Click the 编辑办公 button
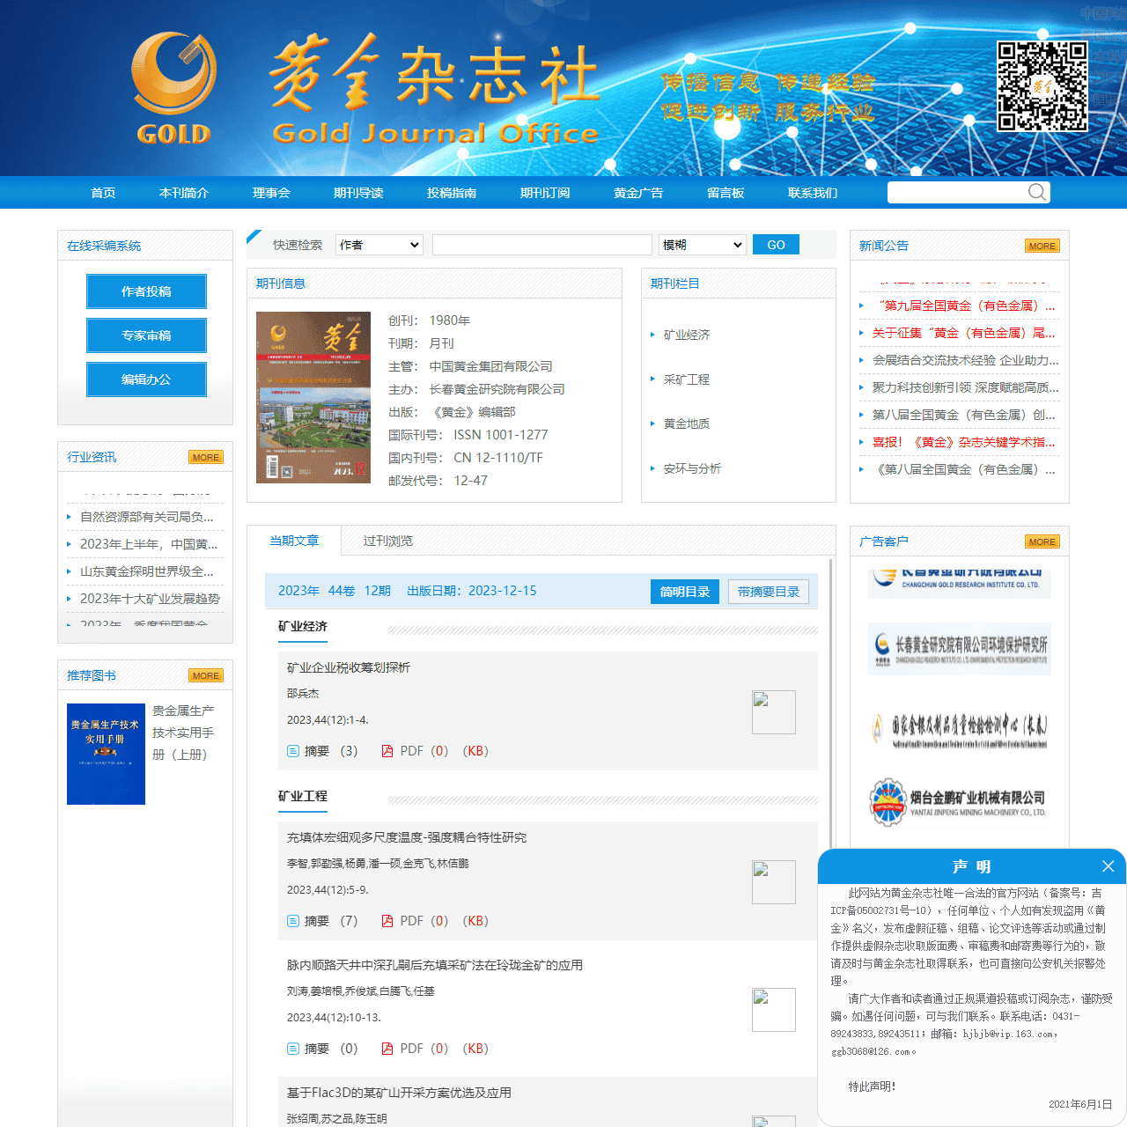The width and height of the screenshot is (1127, 1127). click(x=146, y=379)
